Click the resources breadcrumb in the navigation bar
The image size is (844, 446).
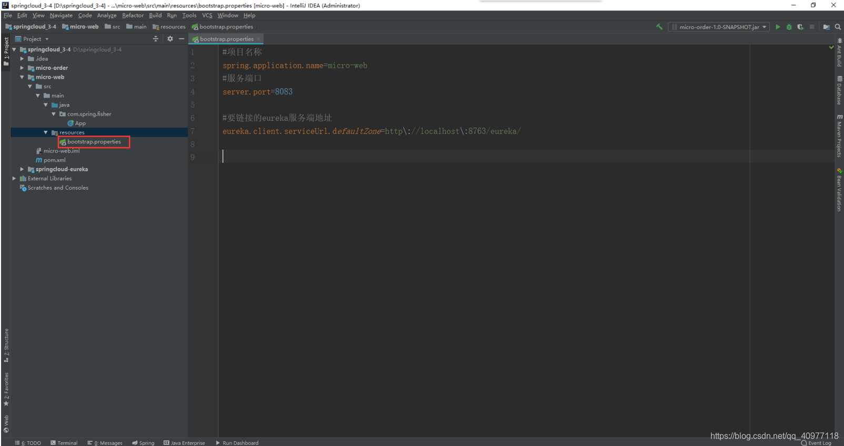click(169, 27)
